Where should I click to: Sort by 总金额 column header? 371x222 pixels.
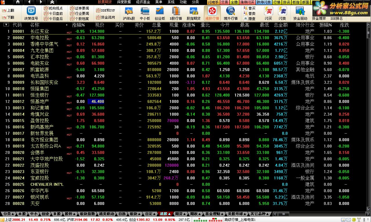point(280,25)
